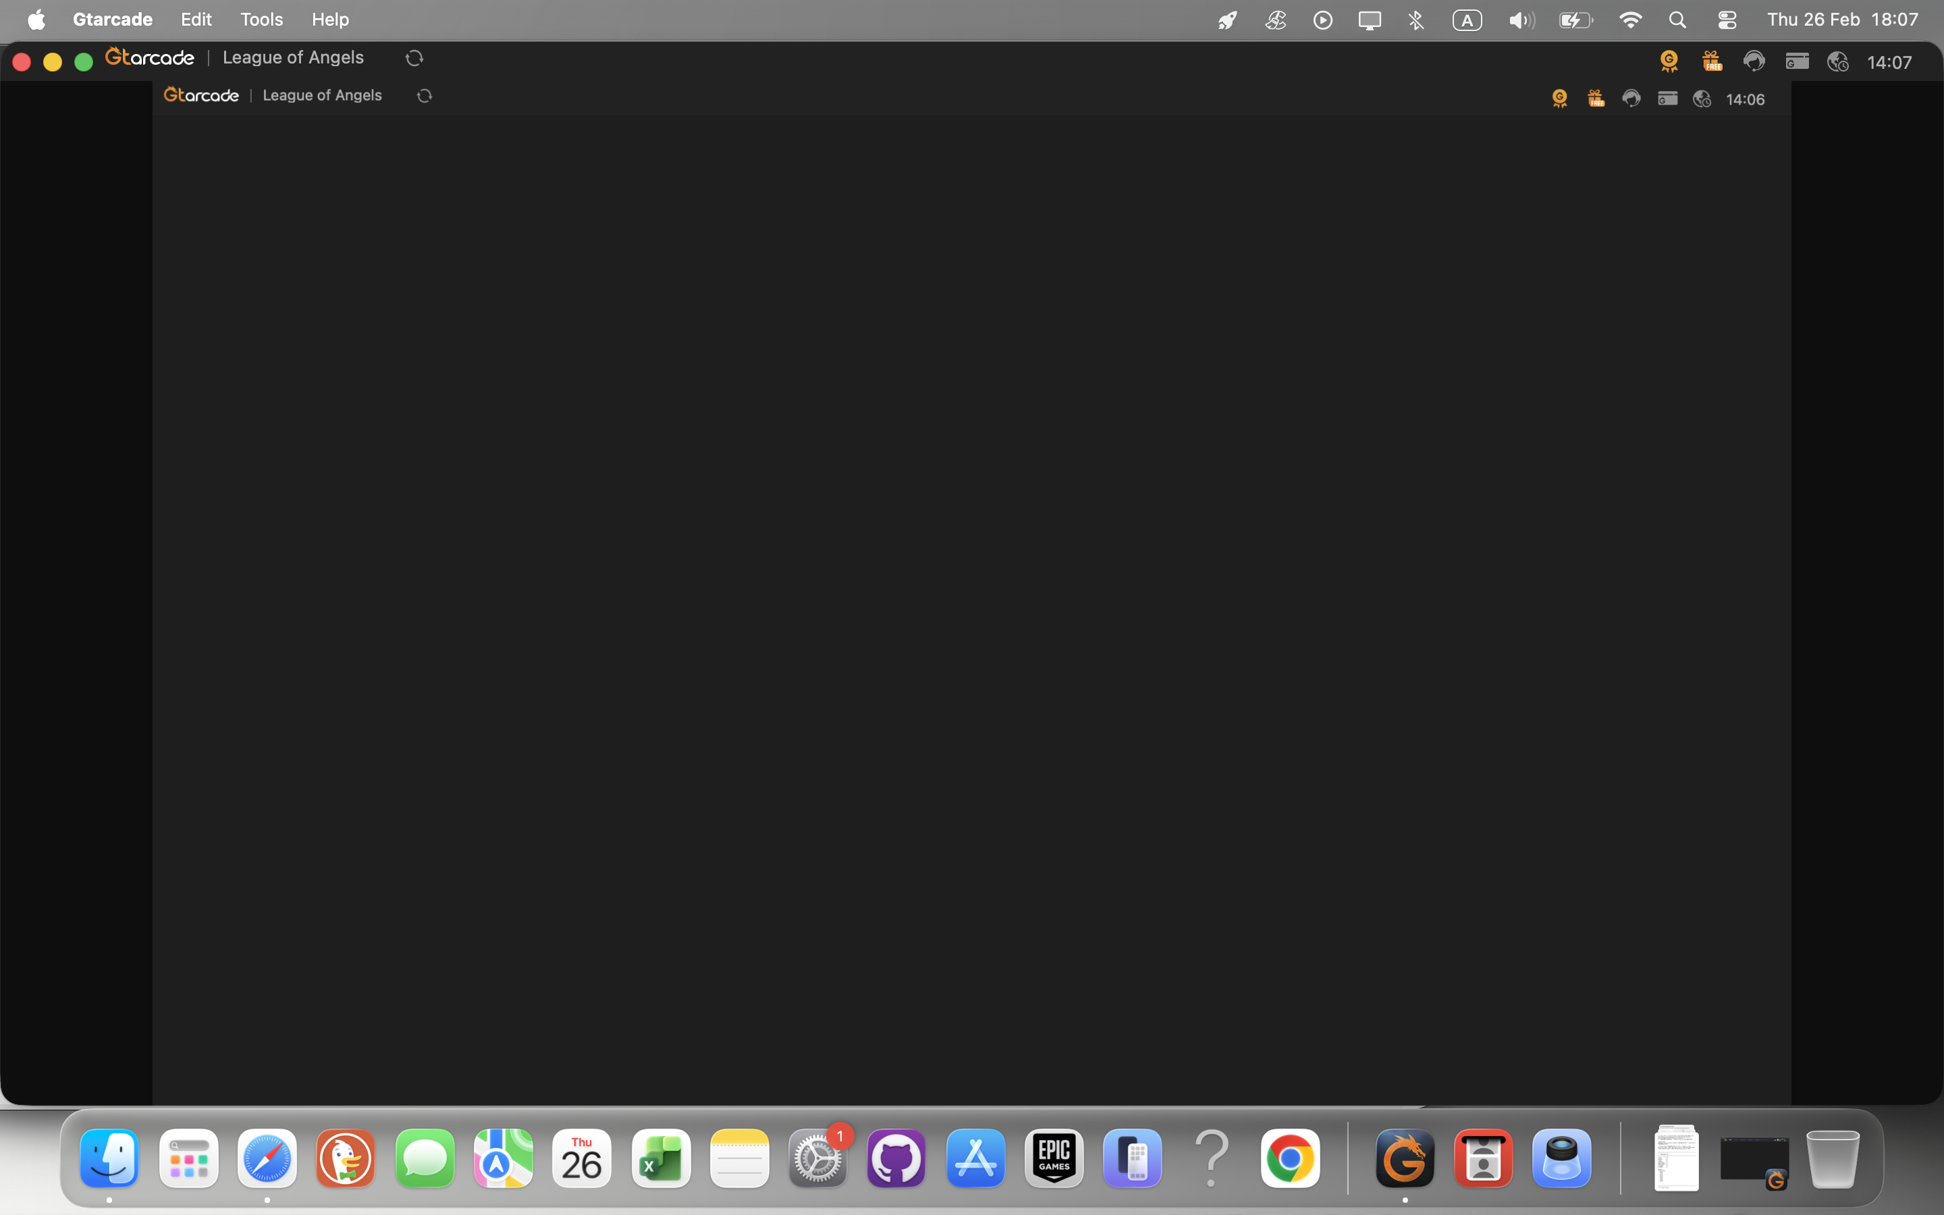Open macOS Control Center toggles icon

click(1726, 20)
